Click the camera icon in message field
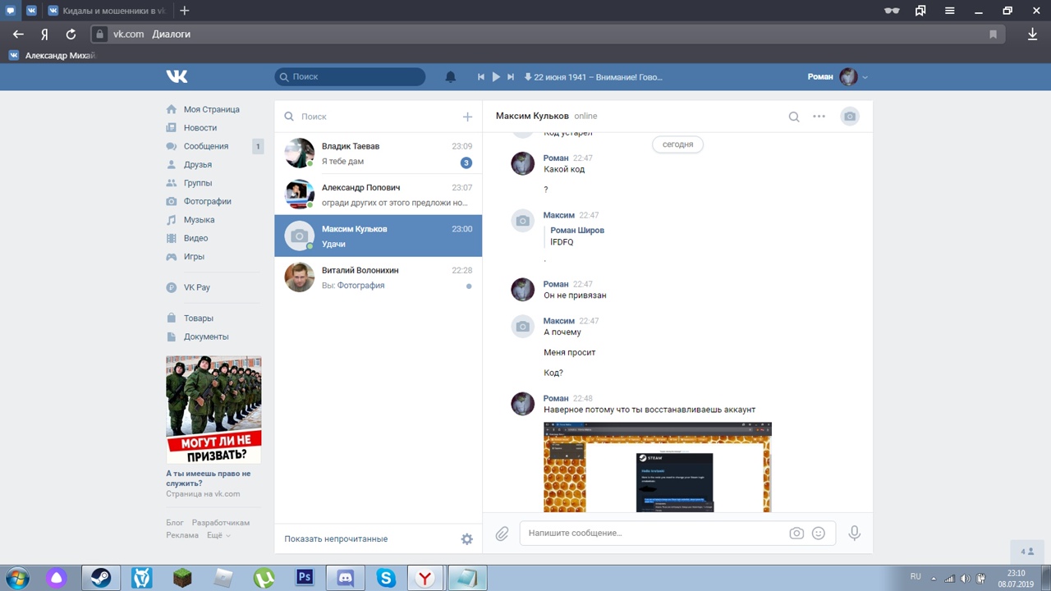Screen dimensions: 1051x591 [796, 534]
